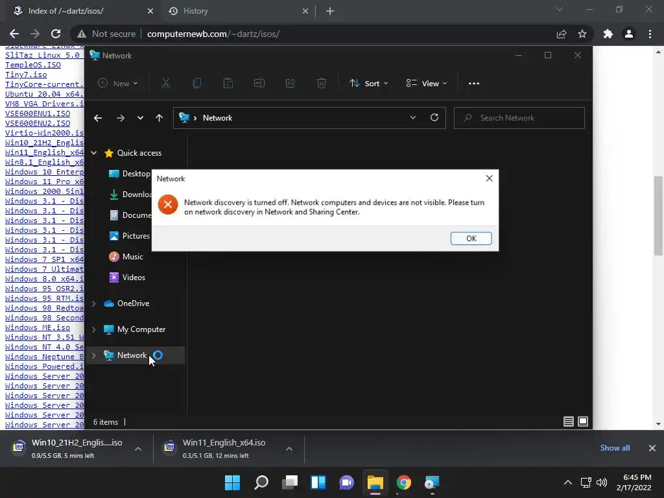Click the Copy icon in Explorer toolbar
Viewport: 664px width, 498px height.
point(197,84)
